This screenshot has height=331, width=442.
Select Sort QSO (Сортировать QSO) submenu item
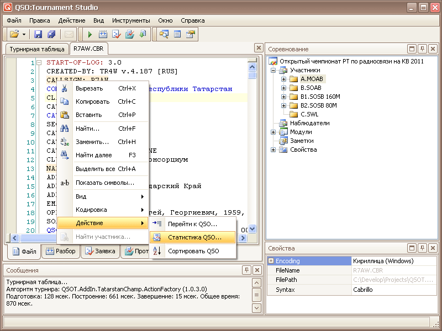[x=193, y=251]
